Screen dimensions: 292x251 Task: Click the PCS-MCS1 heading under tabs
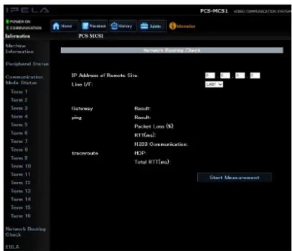pos(91,36)
